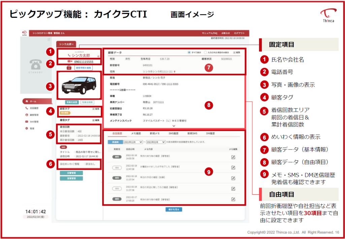This screenshot has width=345, height=239.
Task: Click the Kaikura logo in top-left corner
Action: (x=24, y=33)
